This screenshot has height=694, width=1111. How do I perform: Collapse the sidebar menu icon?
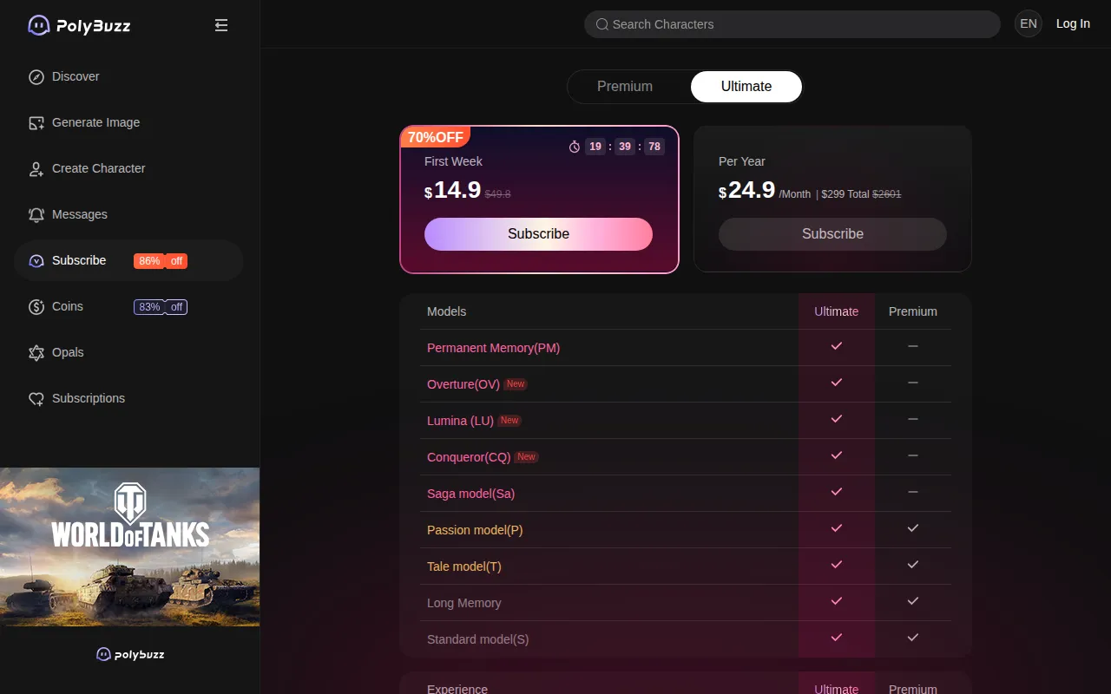[x=221, y=25]
